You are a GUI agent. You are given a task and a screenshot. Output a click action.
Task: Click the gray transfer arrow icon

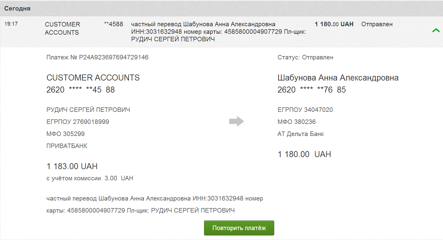237,122
